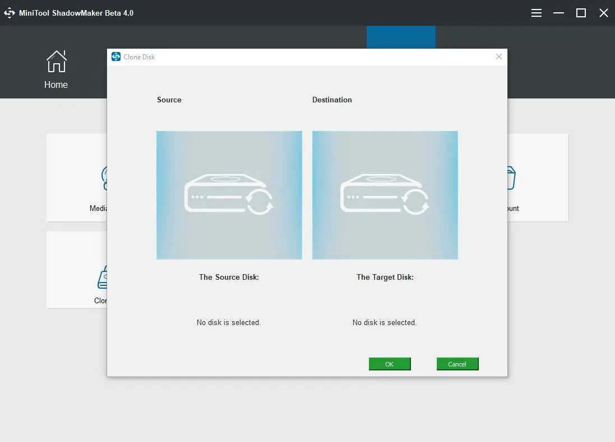The height and width of the screenshot is (442, 615).
Task: Maximize the ShadowMaker window
Action: pyautogui.click(x=581, y=13)
